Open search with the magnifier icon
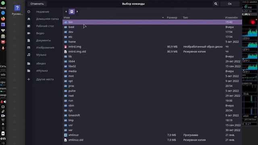The height and width of the screenshot is (145, 258). 216,4
